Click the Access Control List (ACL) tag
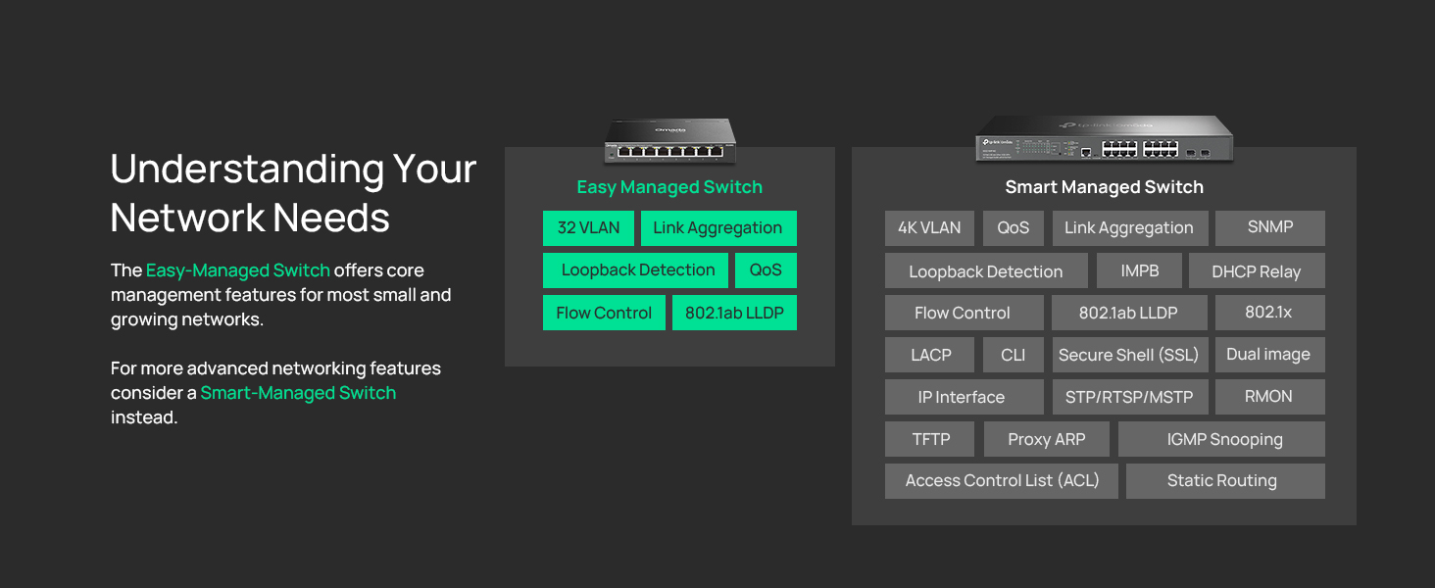This screenshot has width=1435, height=588. point(1002,481)
